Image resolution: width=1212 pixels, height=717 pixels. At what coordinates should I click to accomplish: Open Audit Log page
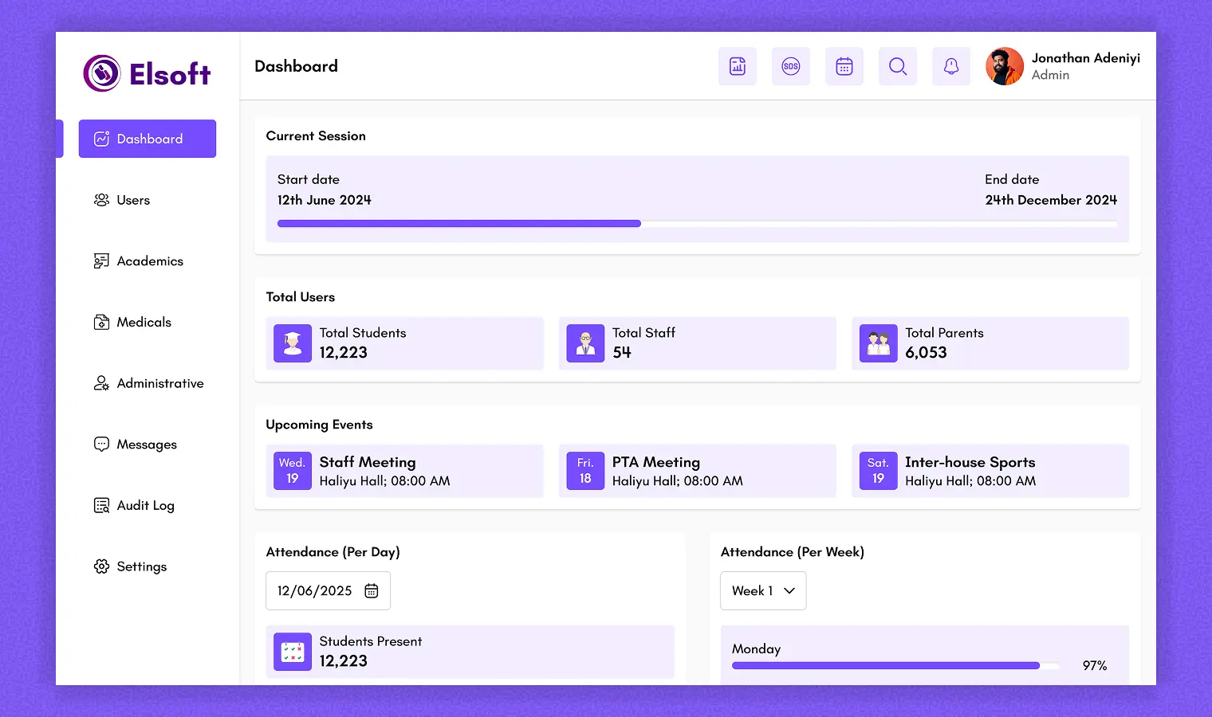tap(144, 506)
